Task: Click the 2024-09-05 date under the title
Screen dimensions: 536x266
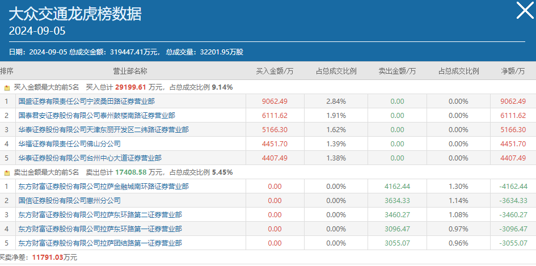Action: tap(37, 31)
